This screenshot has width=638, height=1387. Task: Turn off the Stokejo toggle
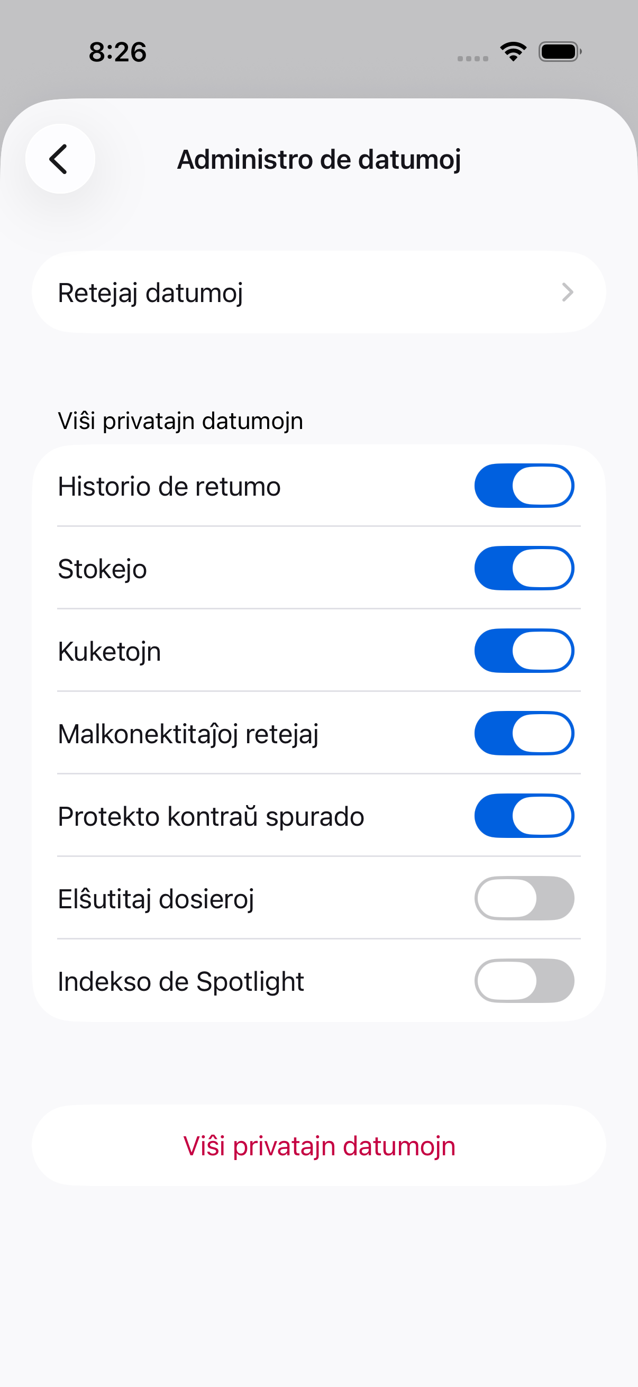[x=524, y=568]
